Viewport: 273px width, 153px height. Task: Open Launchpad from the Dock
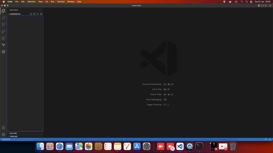coord(50,146)
